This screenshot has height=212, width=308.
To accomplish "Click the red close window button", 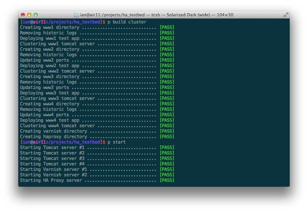I will 23,15.
